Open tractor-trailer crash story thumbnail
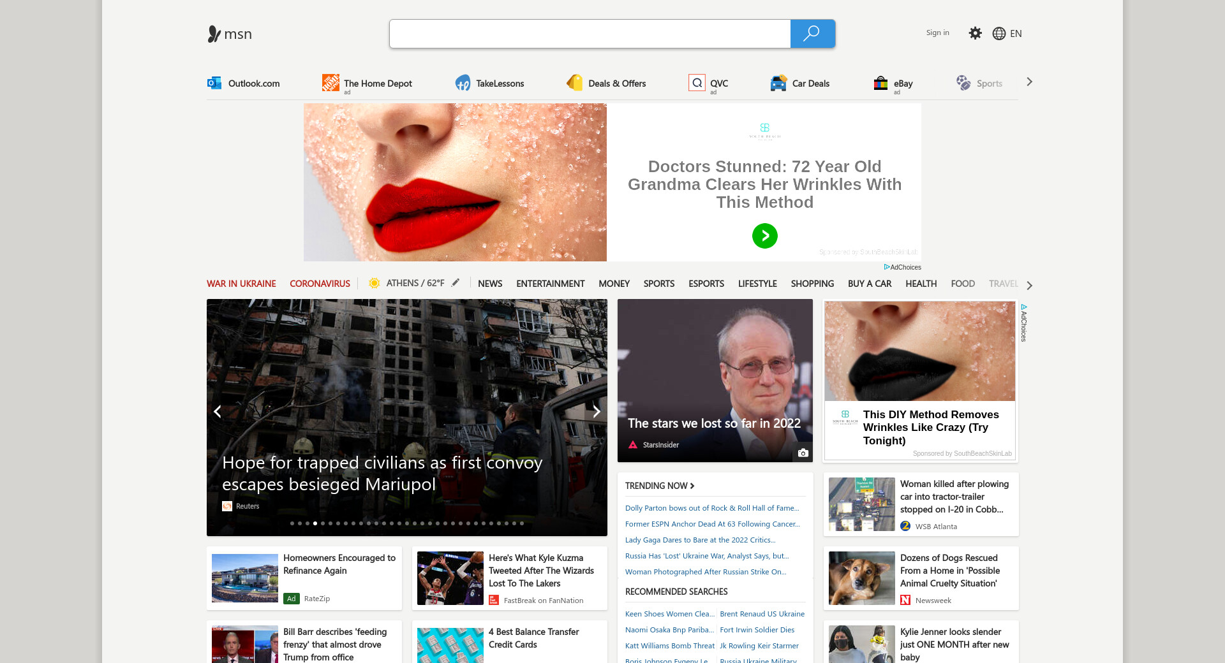The width and height of the screenshot is (1225, 663). pyautogui.click(x=862, y=504)
